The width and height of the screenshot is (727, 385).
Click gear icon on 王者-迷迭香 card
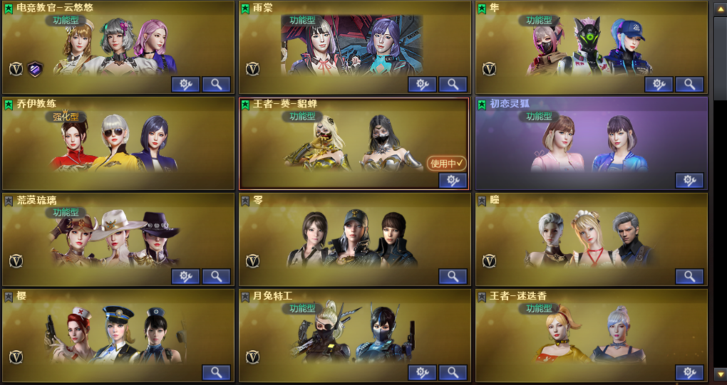[689, 372]
